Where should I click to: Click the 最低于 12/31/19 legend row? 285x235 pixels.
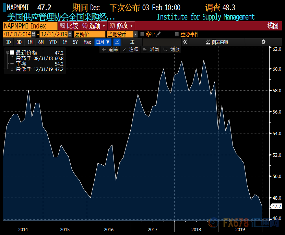[x=37, y=69]
